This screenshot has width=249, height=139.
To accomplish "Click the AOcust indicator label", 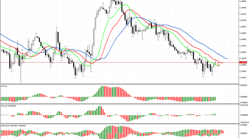I will coord(5,86).
